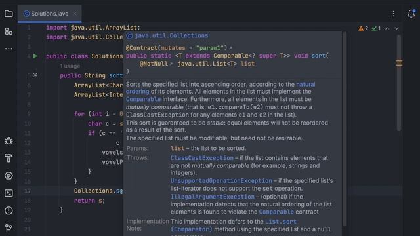Run the Solutions class gutter arrow
The height and width of the screenshot is (236, 420).
pos(35,56)
